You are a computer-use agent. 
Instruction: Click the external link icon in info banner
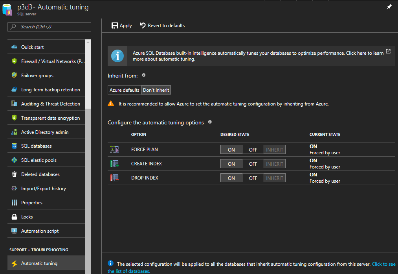388,52
